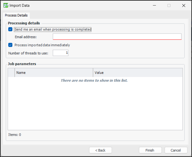Uncheck send email when processing completes checkbox
Viewport: 192px width, 157px height.
click(x=10, y=29)
